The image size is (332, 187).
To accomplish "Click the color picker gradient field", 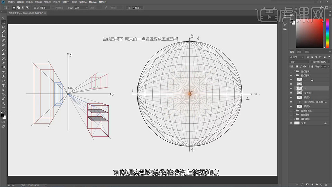I will click(309, 33).
